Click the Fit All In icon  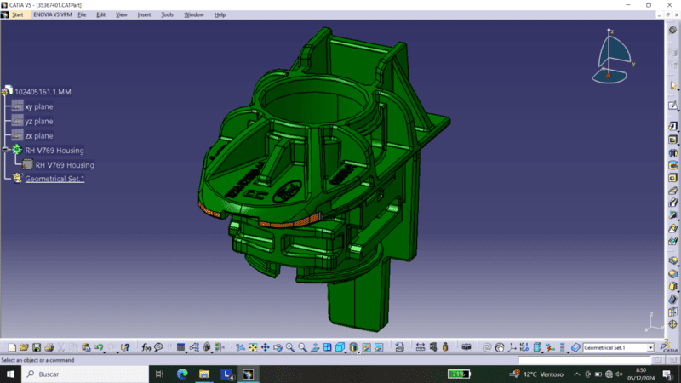point(252,347)
